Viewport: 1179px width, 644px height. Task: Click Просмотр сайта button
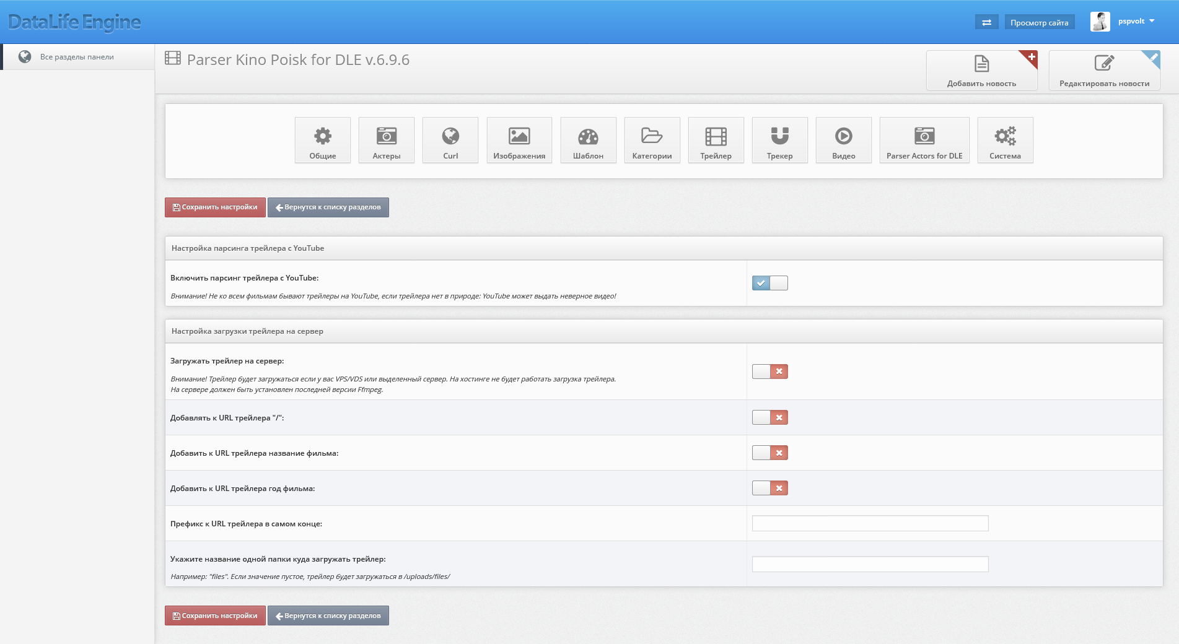coord(1039,22)
